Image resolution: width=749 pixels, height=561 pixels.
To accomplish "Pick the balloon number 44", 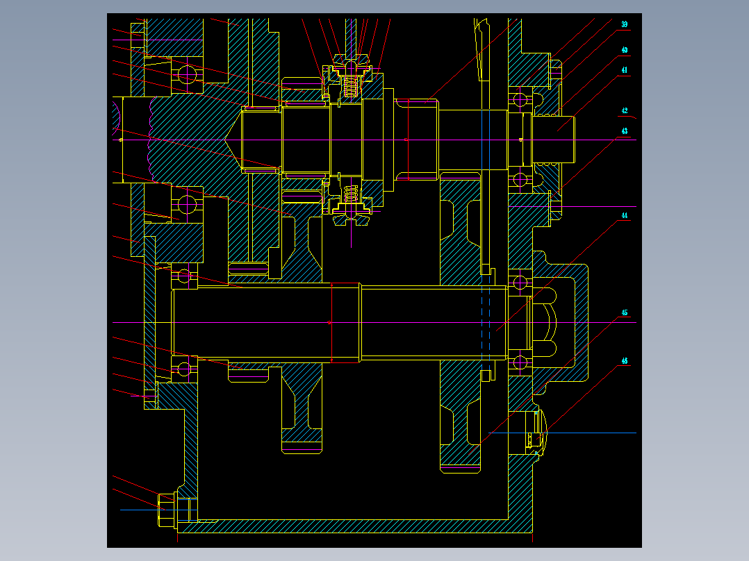I will (x=625, y=216).
